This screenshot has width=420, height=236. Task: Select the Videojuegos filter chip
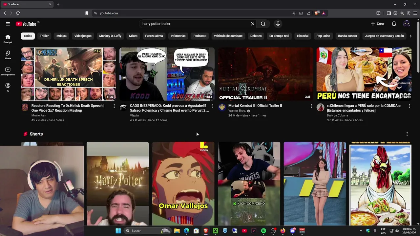83,36
